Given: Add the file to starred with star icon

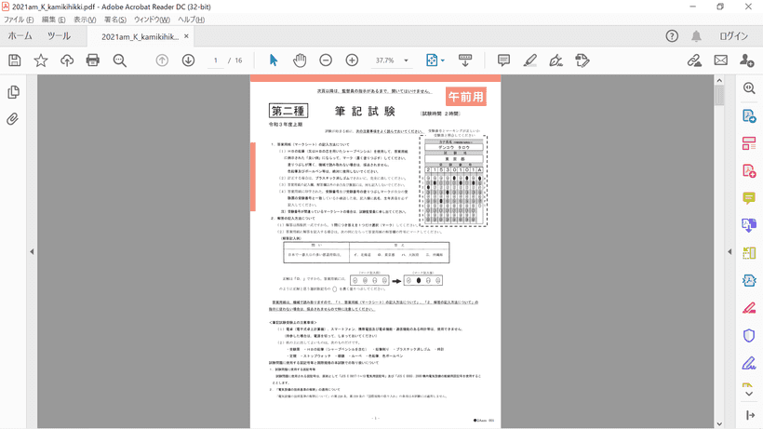Looking at the screenshot, I should (x=41, y=60).
